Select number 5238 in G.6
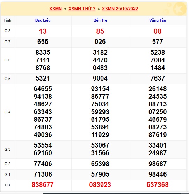189x194 pixels. pyautogui.click(x=158, y=52)
